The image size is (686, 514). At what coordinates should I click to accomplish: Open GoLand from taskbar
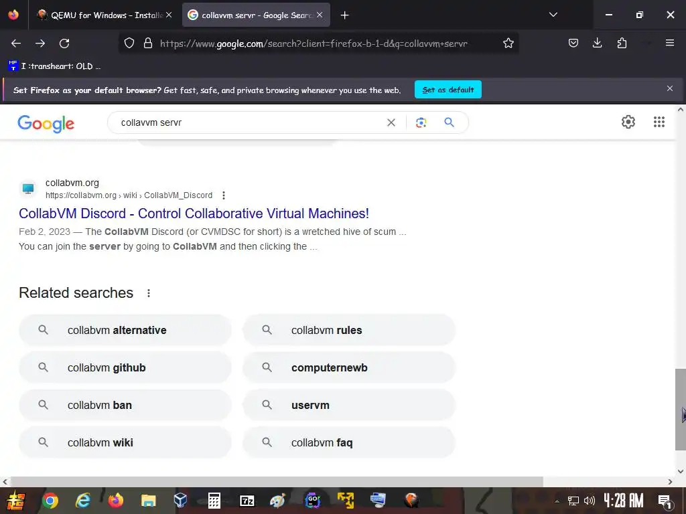312,501
